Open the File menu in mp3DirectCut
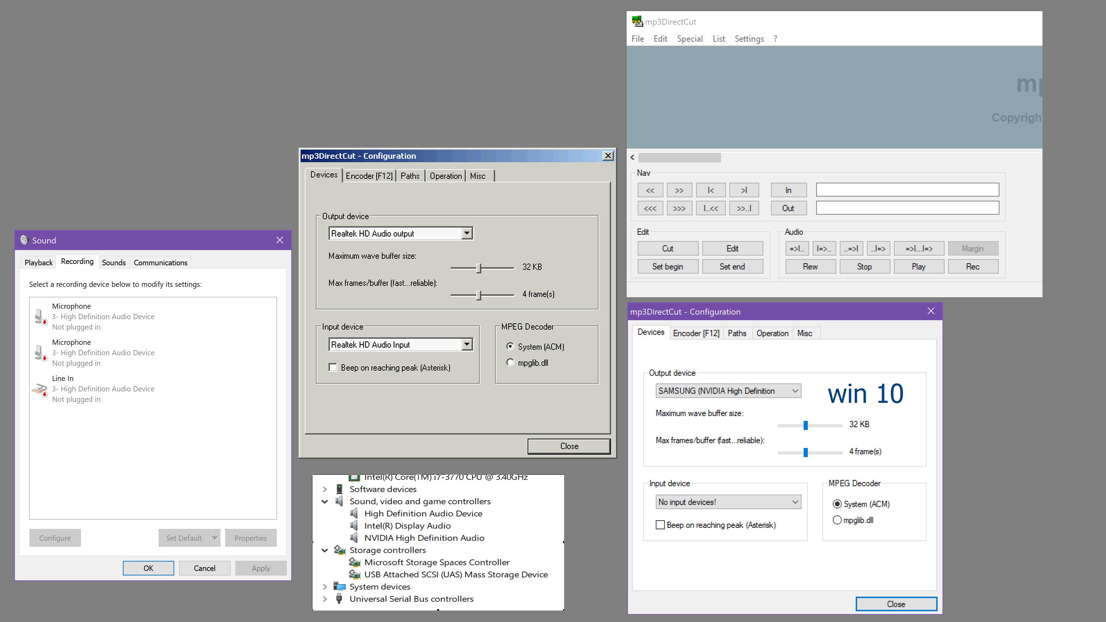Image resolution: width=1106 pixels, height=622 pixels. coord(638,39)
